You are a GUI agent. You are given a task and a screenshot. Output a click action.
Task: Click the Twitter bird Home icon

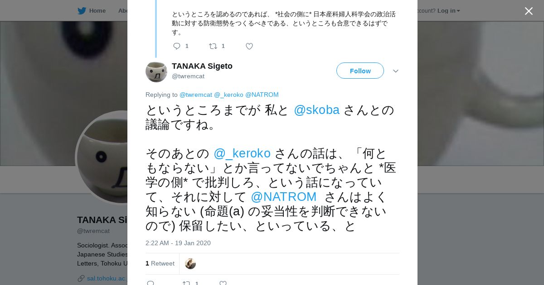coord(82,11)
